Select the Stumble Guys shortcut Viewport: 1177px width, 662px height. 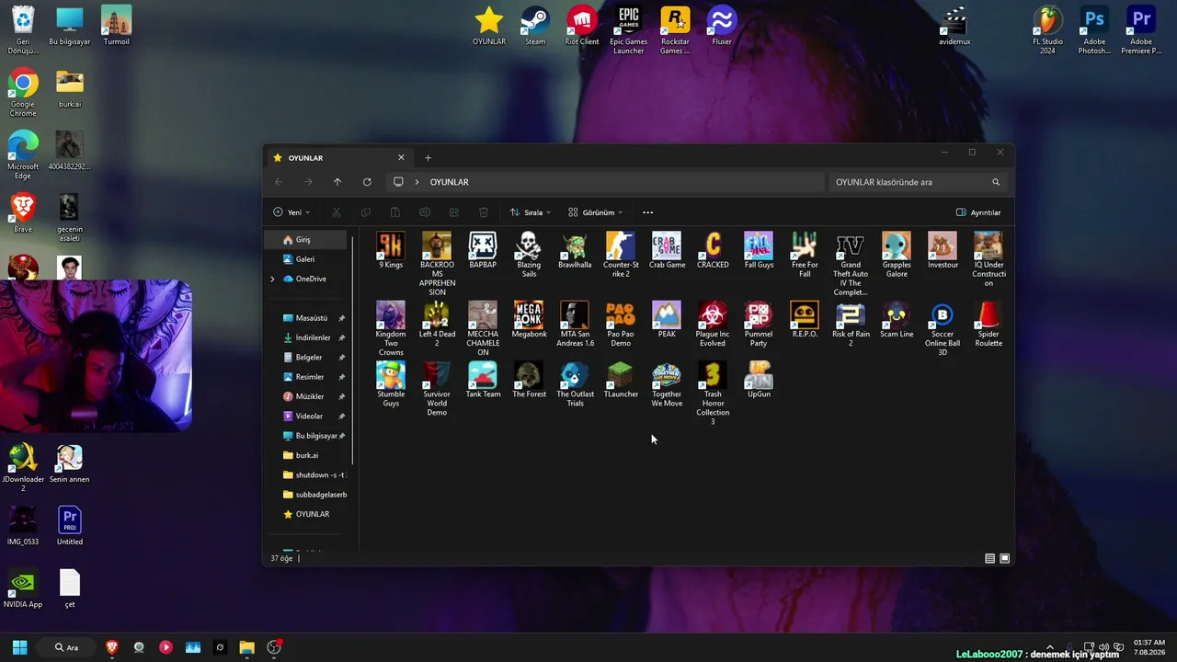click(391, 383)
